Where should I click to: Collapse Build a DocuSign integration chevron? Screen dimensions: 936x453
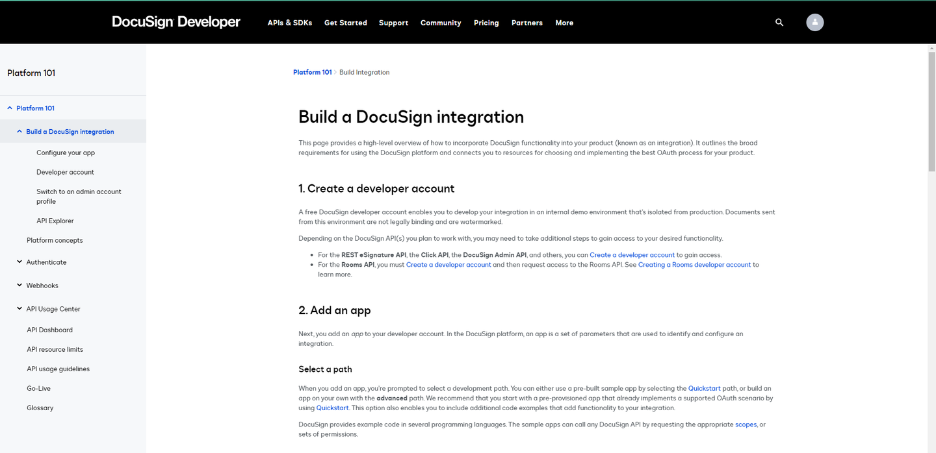[19, 132]
